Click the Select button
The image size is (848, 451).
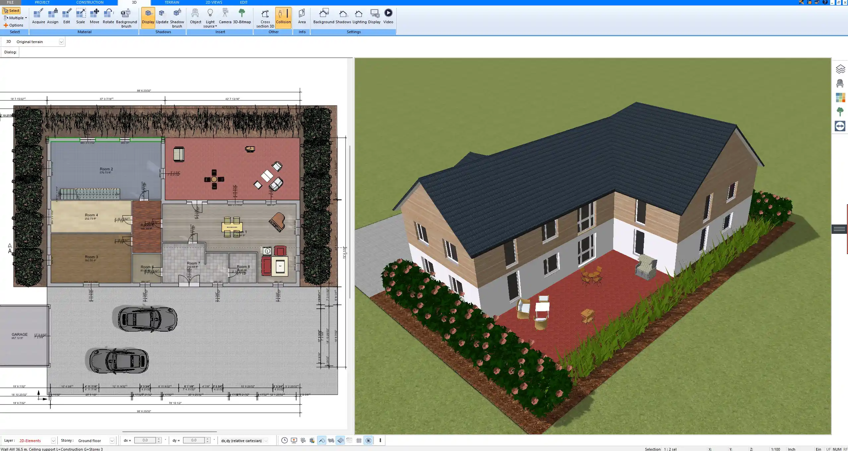coord(11,11)
